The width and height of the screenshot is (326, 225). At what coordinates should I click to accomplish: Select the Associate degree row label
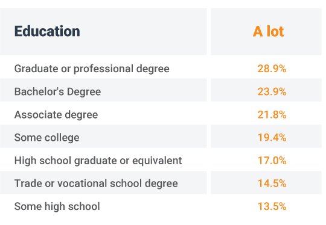click(56, 115)
